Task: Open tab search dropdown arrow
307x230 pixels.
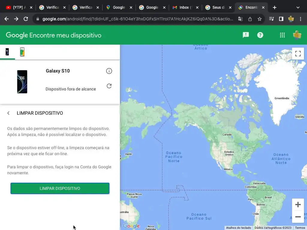Action: tap(298, 7)
